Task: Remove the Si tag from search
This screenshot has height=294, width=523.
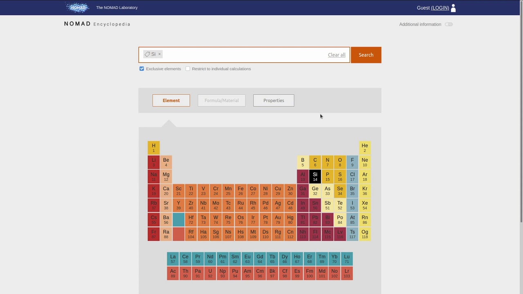Action: click(160, 54)
